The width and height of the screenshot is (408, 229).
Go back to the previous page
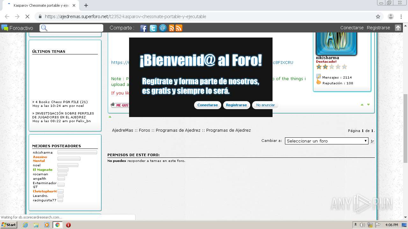[7, 17]
